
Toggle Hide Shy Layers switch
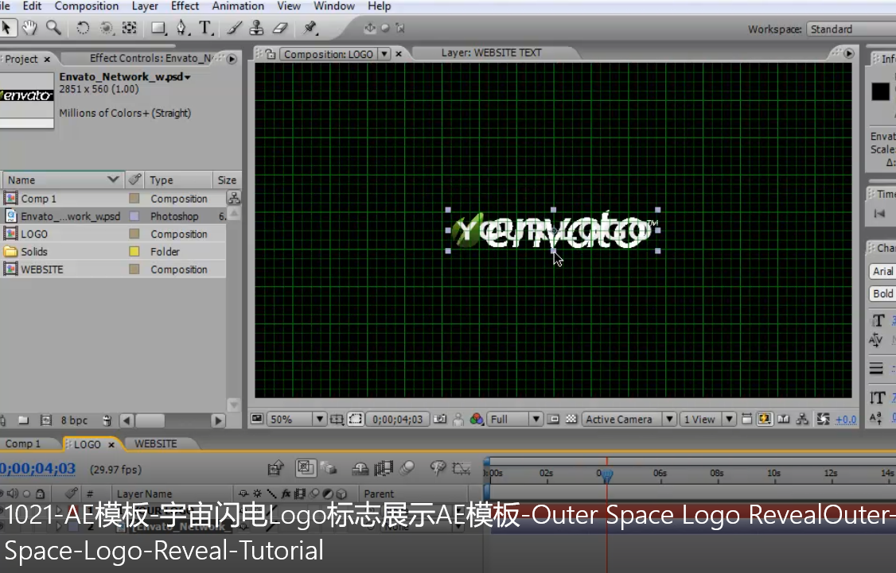(x=360, y=469)
